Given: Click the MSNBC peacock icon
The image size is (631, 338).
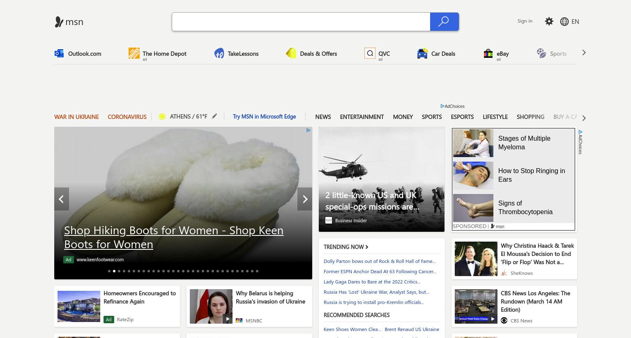Looking at the screenshot, I should pyautogui.click(x=239, y=320).
